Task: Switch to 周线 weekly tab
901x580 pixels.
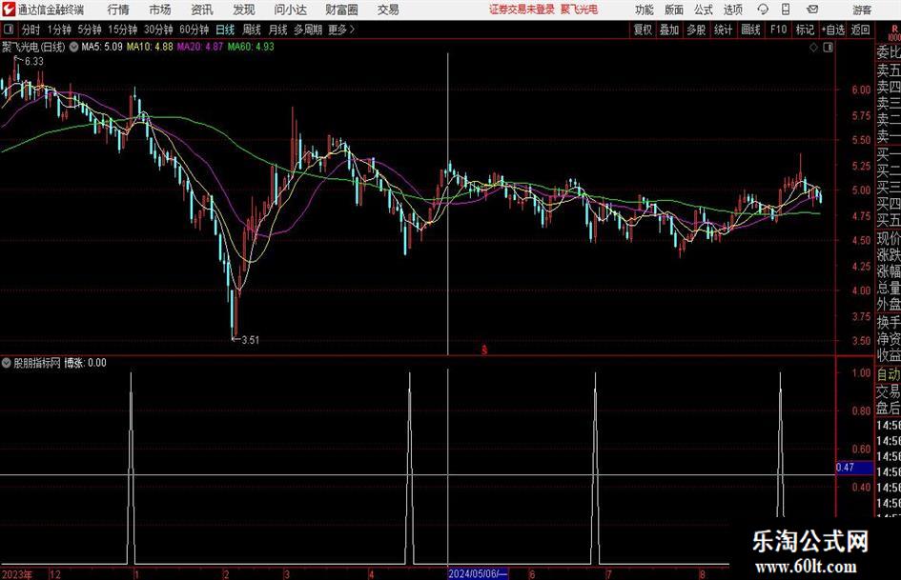Action: (252, 30)
